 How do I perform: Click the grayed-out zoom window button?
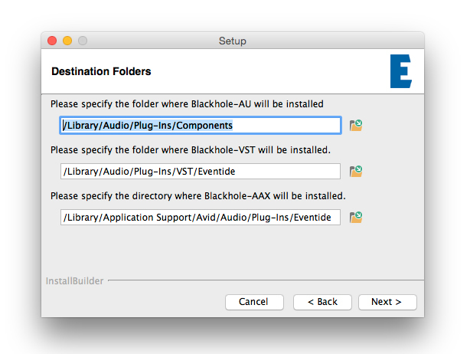click(x=83, y=41)
